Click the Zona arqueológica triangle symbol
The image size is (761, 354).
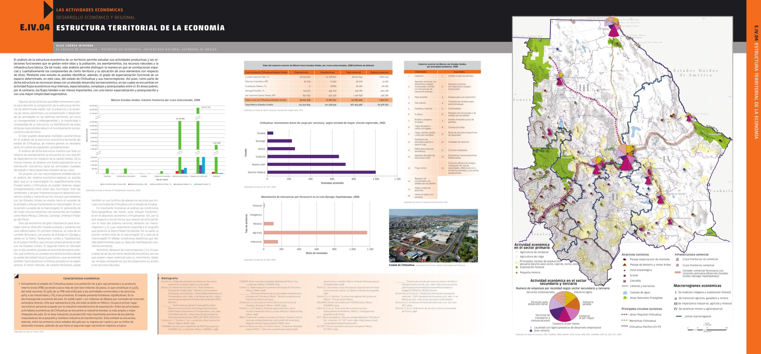(625, 270)
